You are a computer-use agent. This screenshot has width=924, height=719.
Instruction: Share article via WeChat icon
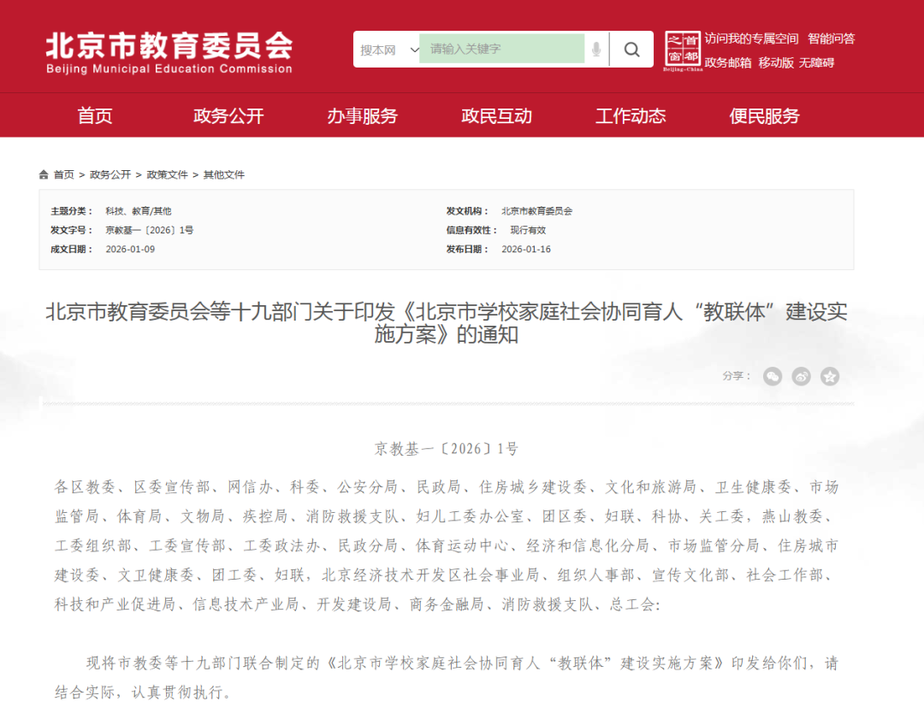773,376
